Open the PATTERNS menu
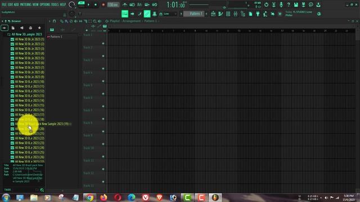Image resolution: width=360 pixels, height=202 pixels. [x=25, y=4]
